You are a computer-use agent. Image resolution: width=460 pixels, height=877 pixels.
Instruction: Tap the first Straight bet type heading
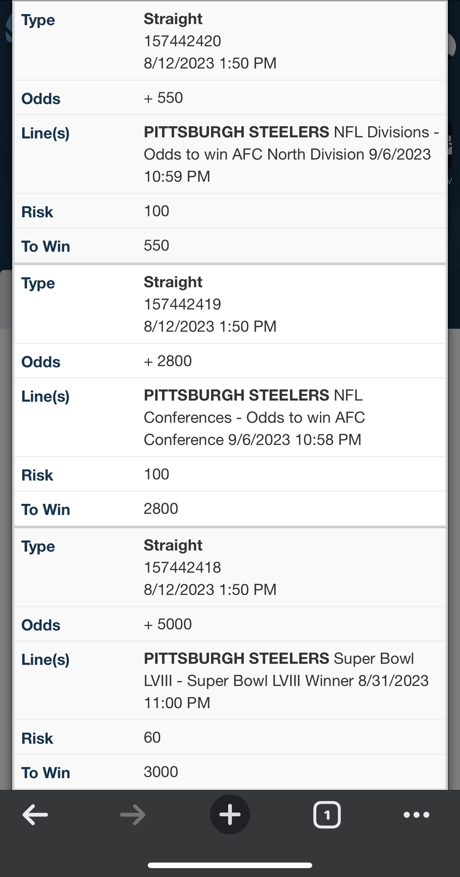173,19
